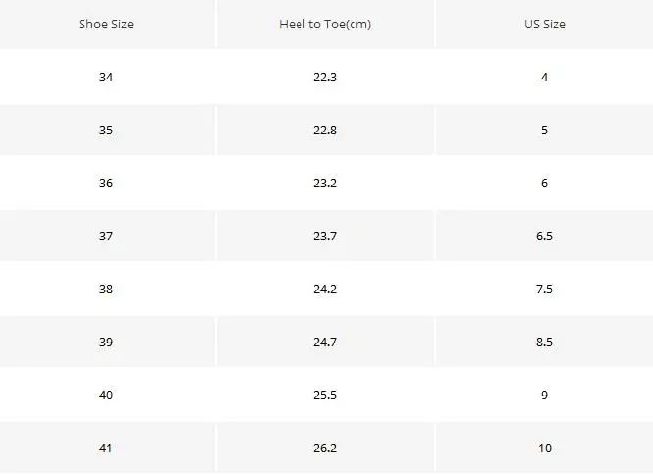This screenshot has width=653, height=475.
Task: Select shoe size 34 cell
Action: click(x=106, y=77)
